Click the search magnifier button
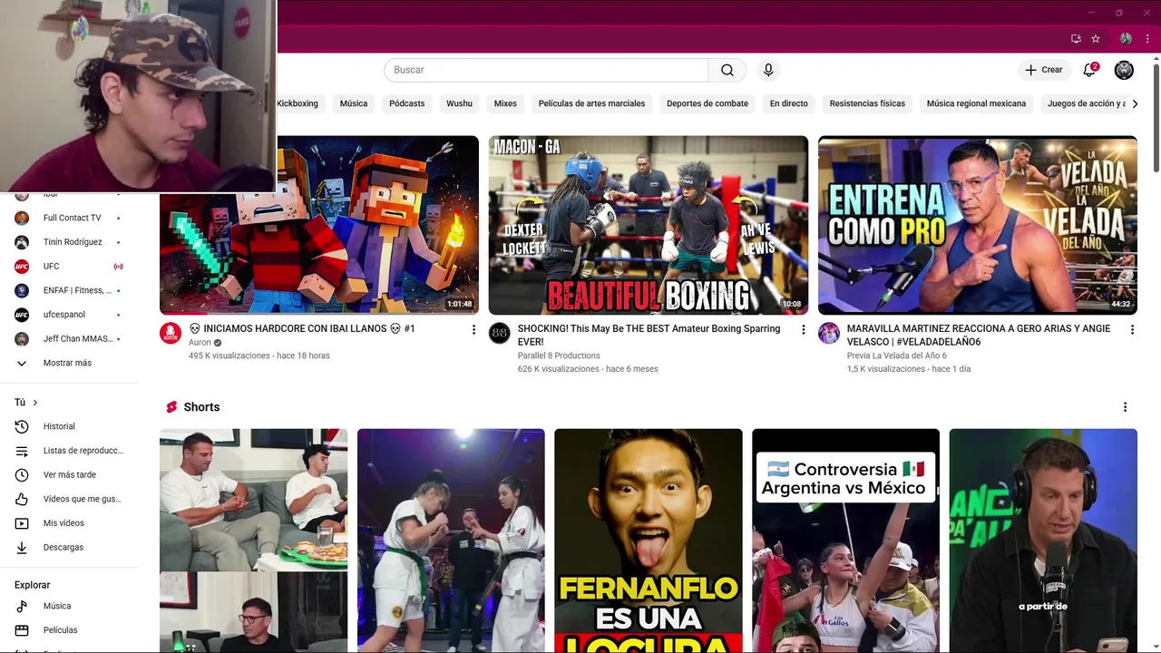Viewport: 1161px width, 653px height. [x=727, y=70]
